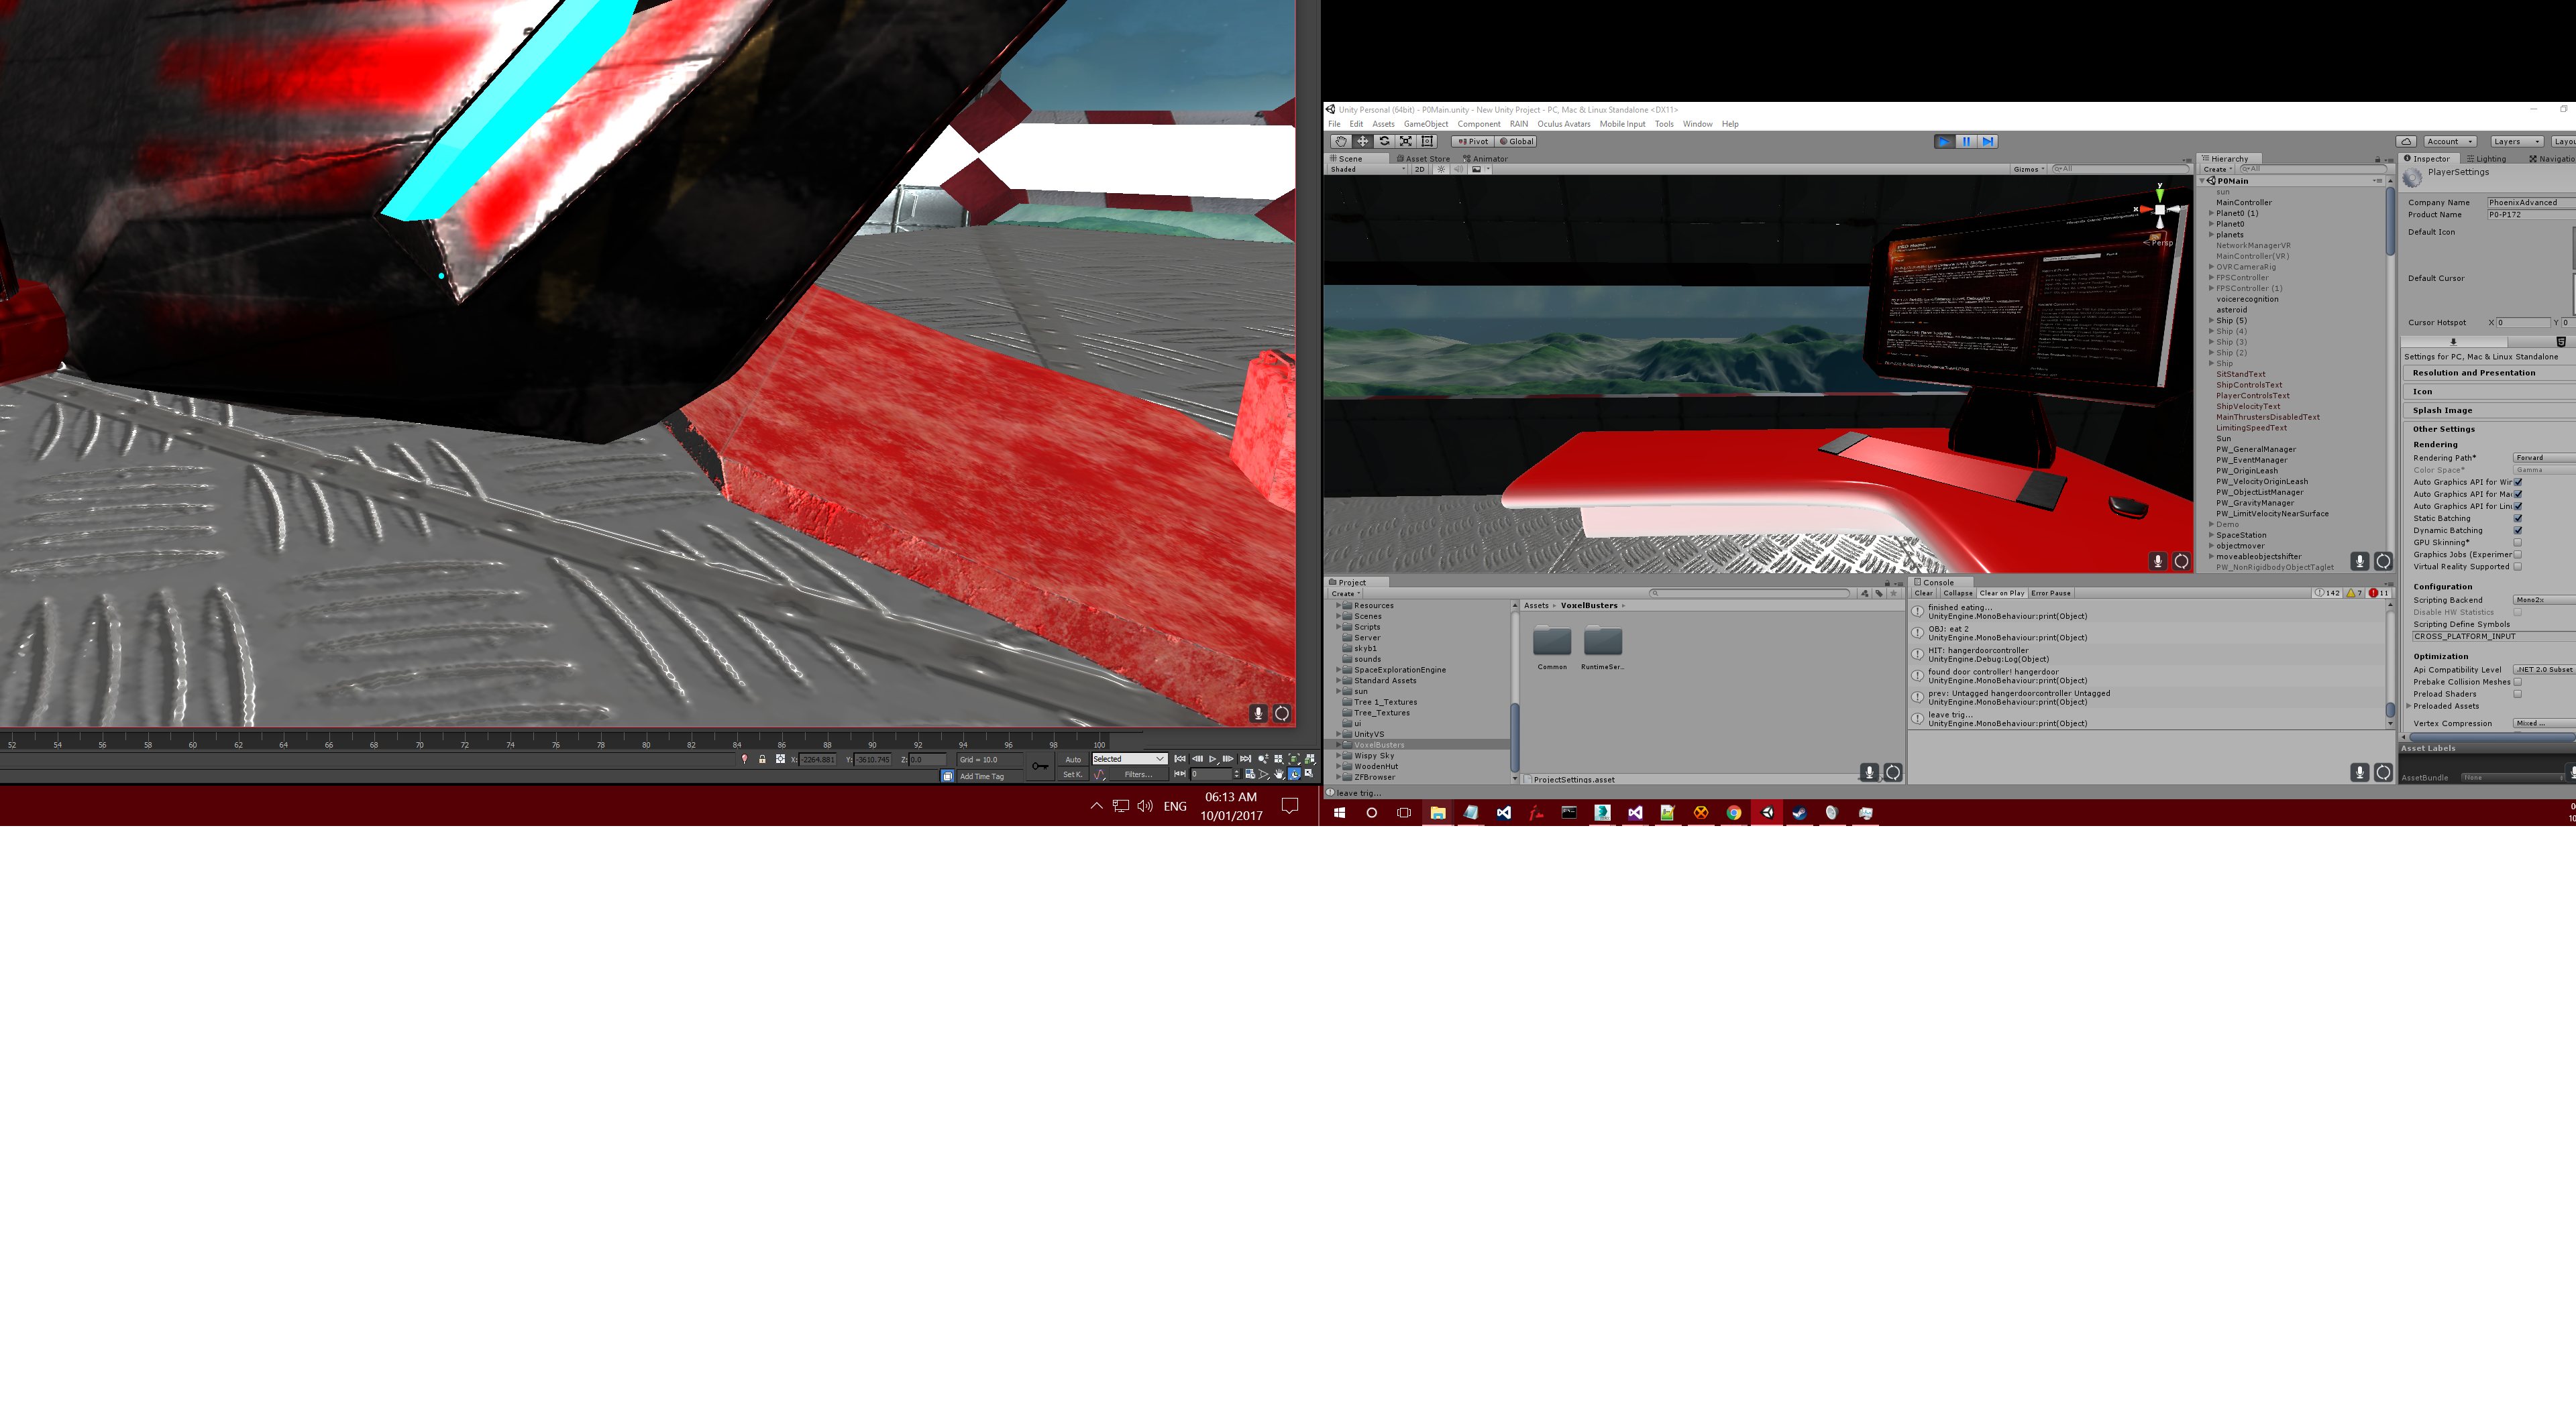Select the Rotate tool
This screenshot has height=1408, width=2576.
click(1384, 141)
